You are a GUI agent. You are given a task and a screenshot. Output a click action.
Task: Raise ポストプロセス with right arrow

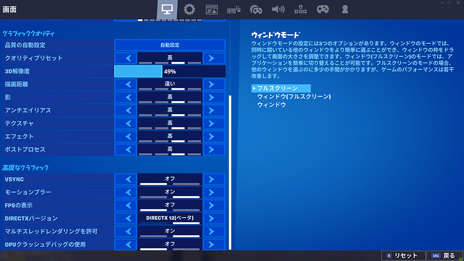point(214,150)
